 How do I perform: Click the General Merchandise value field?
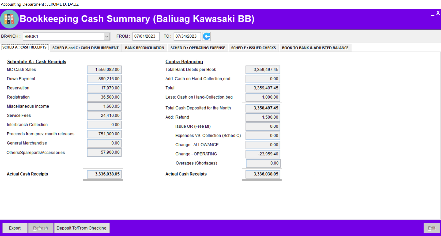click(104, 143)
